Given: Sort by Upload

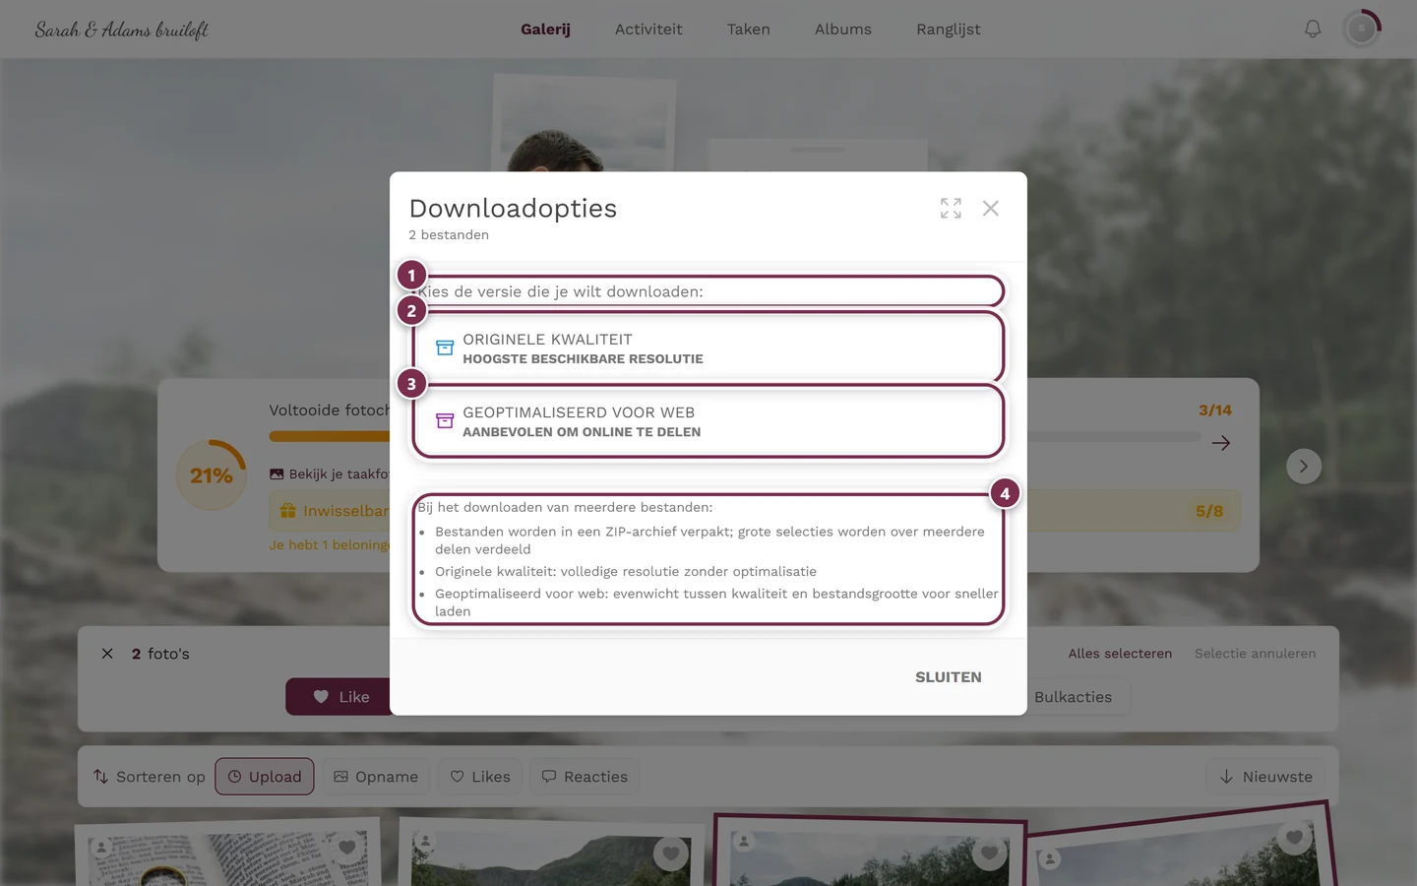Looking at the screenshot, I should coord(265,777).
